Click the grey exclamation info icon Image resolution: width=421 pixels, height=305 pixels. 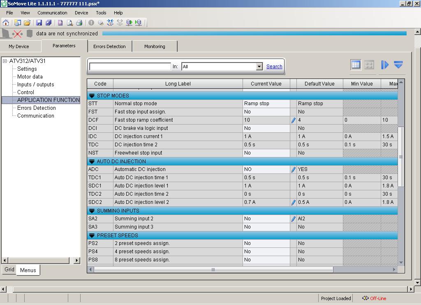(x=91, y=23)
